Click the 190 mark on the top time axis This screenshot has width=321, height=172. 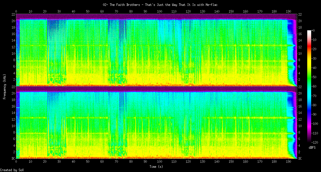coord(288,12)
